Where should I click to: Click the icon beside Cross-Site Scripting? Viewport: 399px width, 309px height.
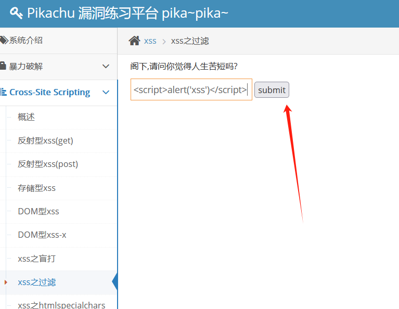pyautogui.click(x=3, y=92)
